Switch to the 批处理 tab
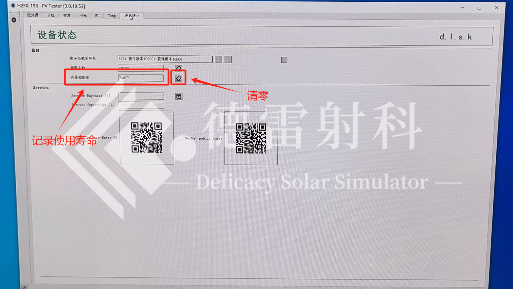Image resolution: width=513 pixels, height=289 pixels. pos(33,15)
